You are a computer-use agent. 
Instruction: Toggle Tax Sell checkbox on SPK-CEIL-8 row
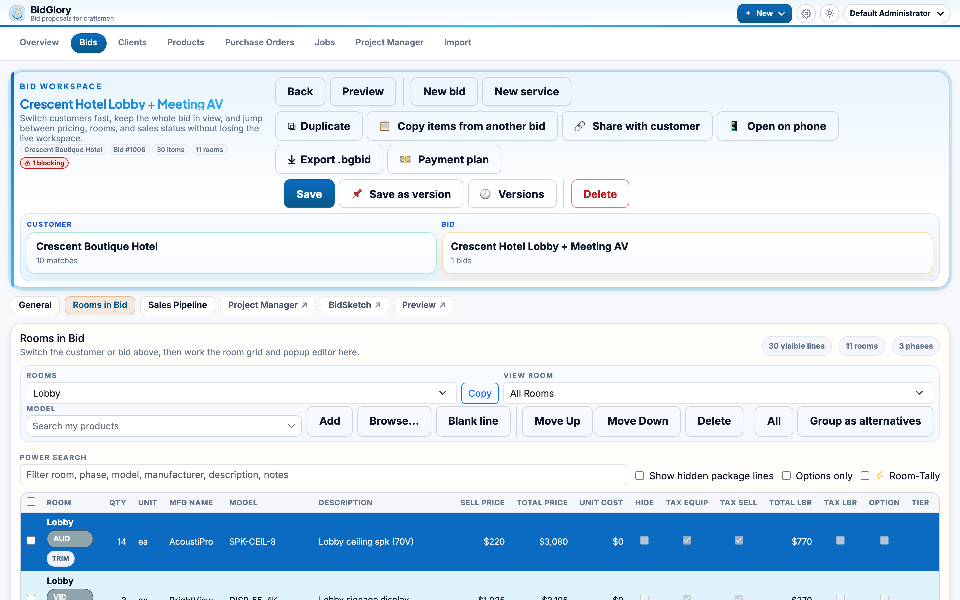(739, 540)
